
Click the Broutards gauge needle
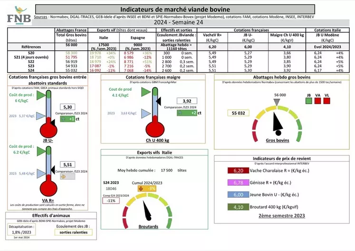[147, 211]
